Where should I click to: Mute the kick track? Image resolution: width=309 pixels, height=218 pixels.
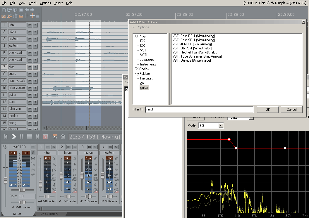(30, 67)
